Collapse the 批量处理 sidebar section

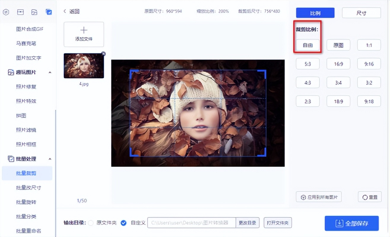[x=50, y=159]
